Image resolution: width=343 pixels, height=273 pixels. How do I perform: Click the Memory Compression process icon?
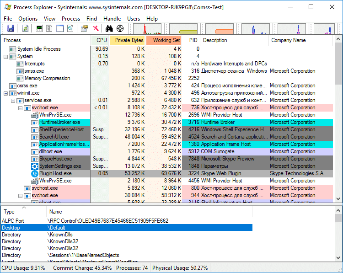pyautogui.click(x=20, y=79)
